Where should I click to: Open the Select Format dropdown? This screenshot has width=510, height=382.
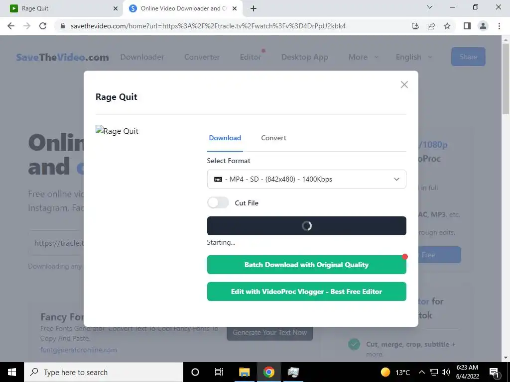(x=306, y=179)
